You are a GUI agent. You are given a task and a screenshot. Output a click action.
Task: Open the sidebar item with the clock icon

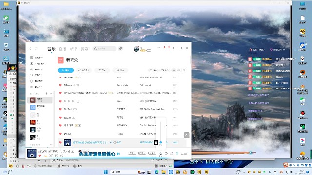36,81
